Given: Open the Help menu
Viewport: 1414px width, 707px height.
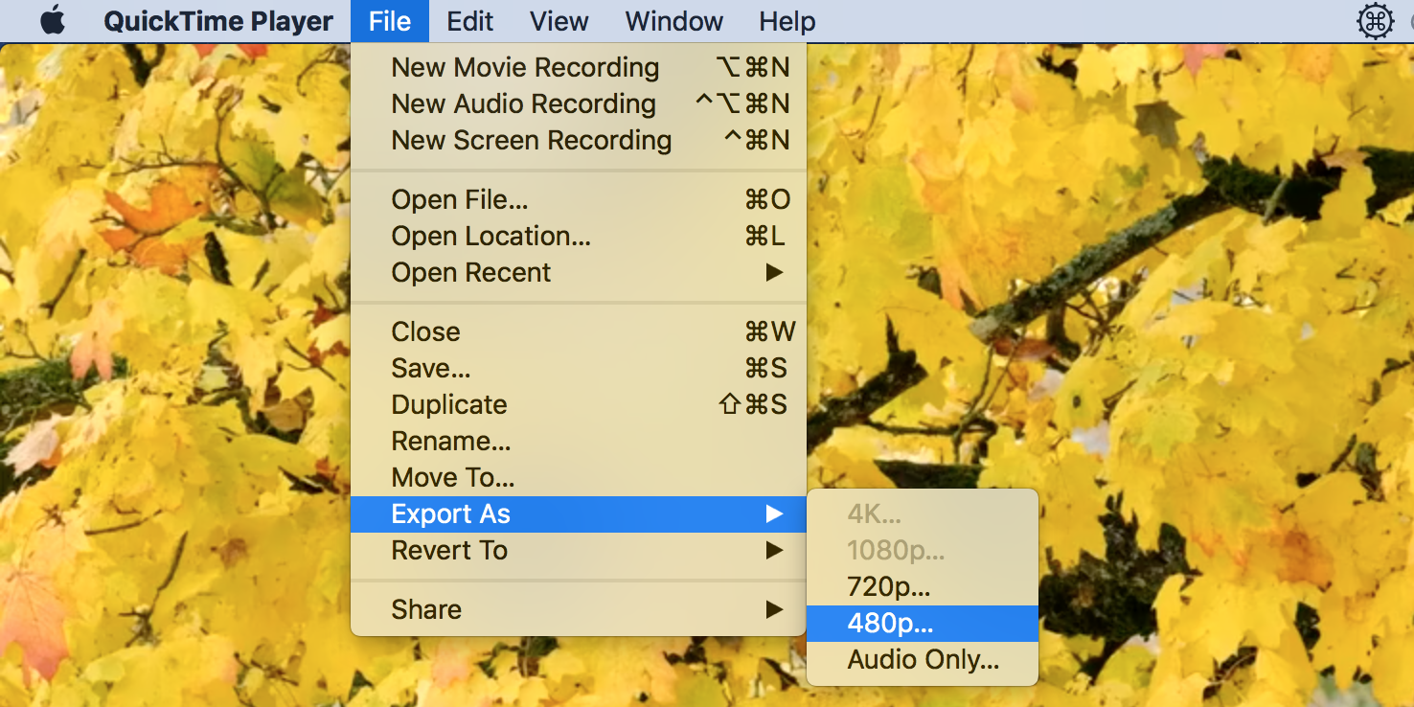Looking at the screenshot, I should point(787,20).
